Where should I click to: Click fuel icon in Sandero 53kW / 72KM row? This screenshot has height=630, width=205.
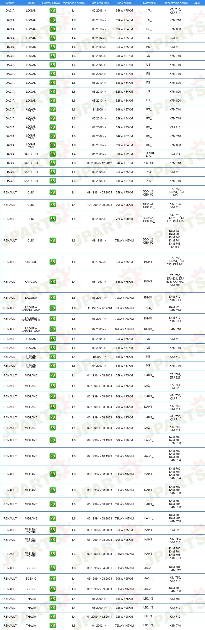[52, 154]
